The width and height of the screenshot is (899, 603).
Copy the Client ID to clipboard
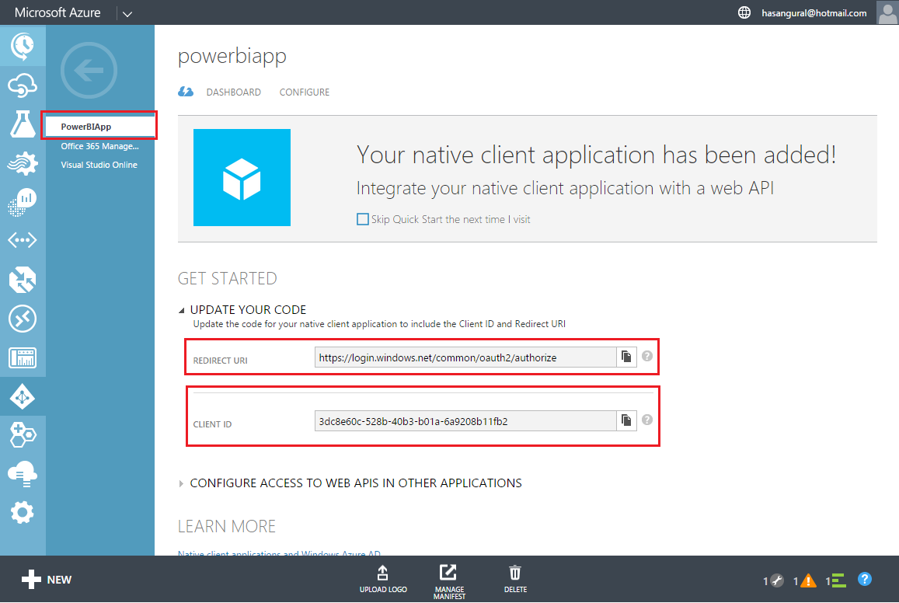click(627, 420)
